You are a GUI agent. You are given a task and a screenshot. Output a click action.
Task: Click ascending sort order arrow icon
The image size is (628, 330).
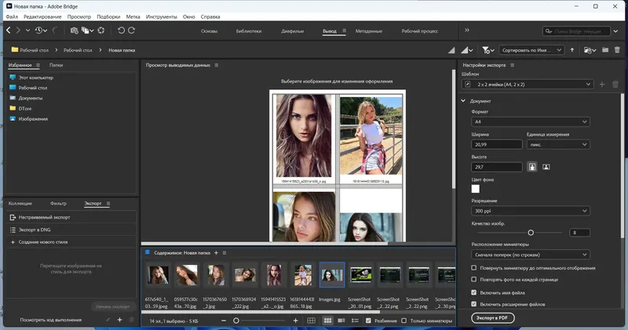[x=574, y=49]
